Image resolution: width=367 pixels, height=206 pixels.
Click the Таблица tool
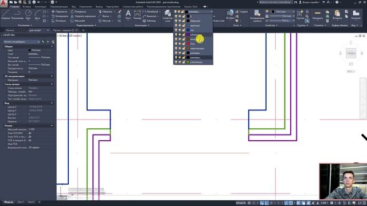[x=149, y=21]
